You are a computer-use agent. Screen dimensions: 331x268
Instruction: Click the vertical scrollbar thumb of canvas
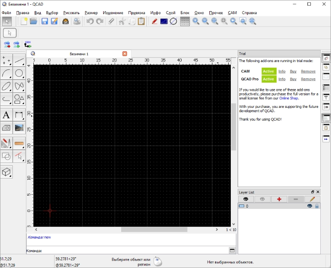[x=233, y=127]
